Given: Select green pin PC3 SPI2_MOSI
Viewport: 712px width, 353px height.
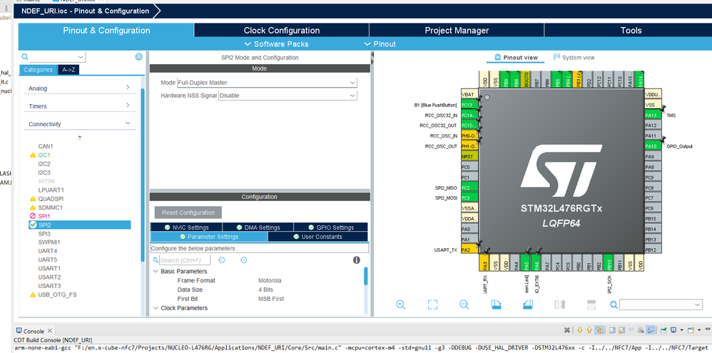Looking at the screenshot, I should 469,198.
